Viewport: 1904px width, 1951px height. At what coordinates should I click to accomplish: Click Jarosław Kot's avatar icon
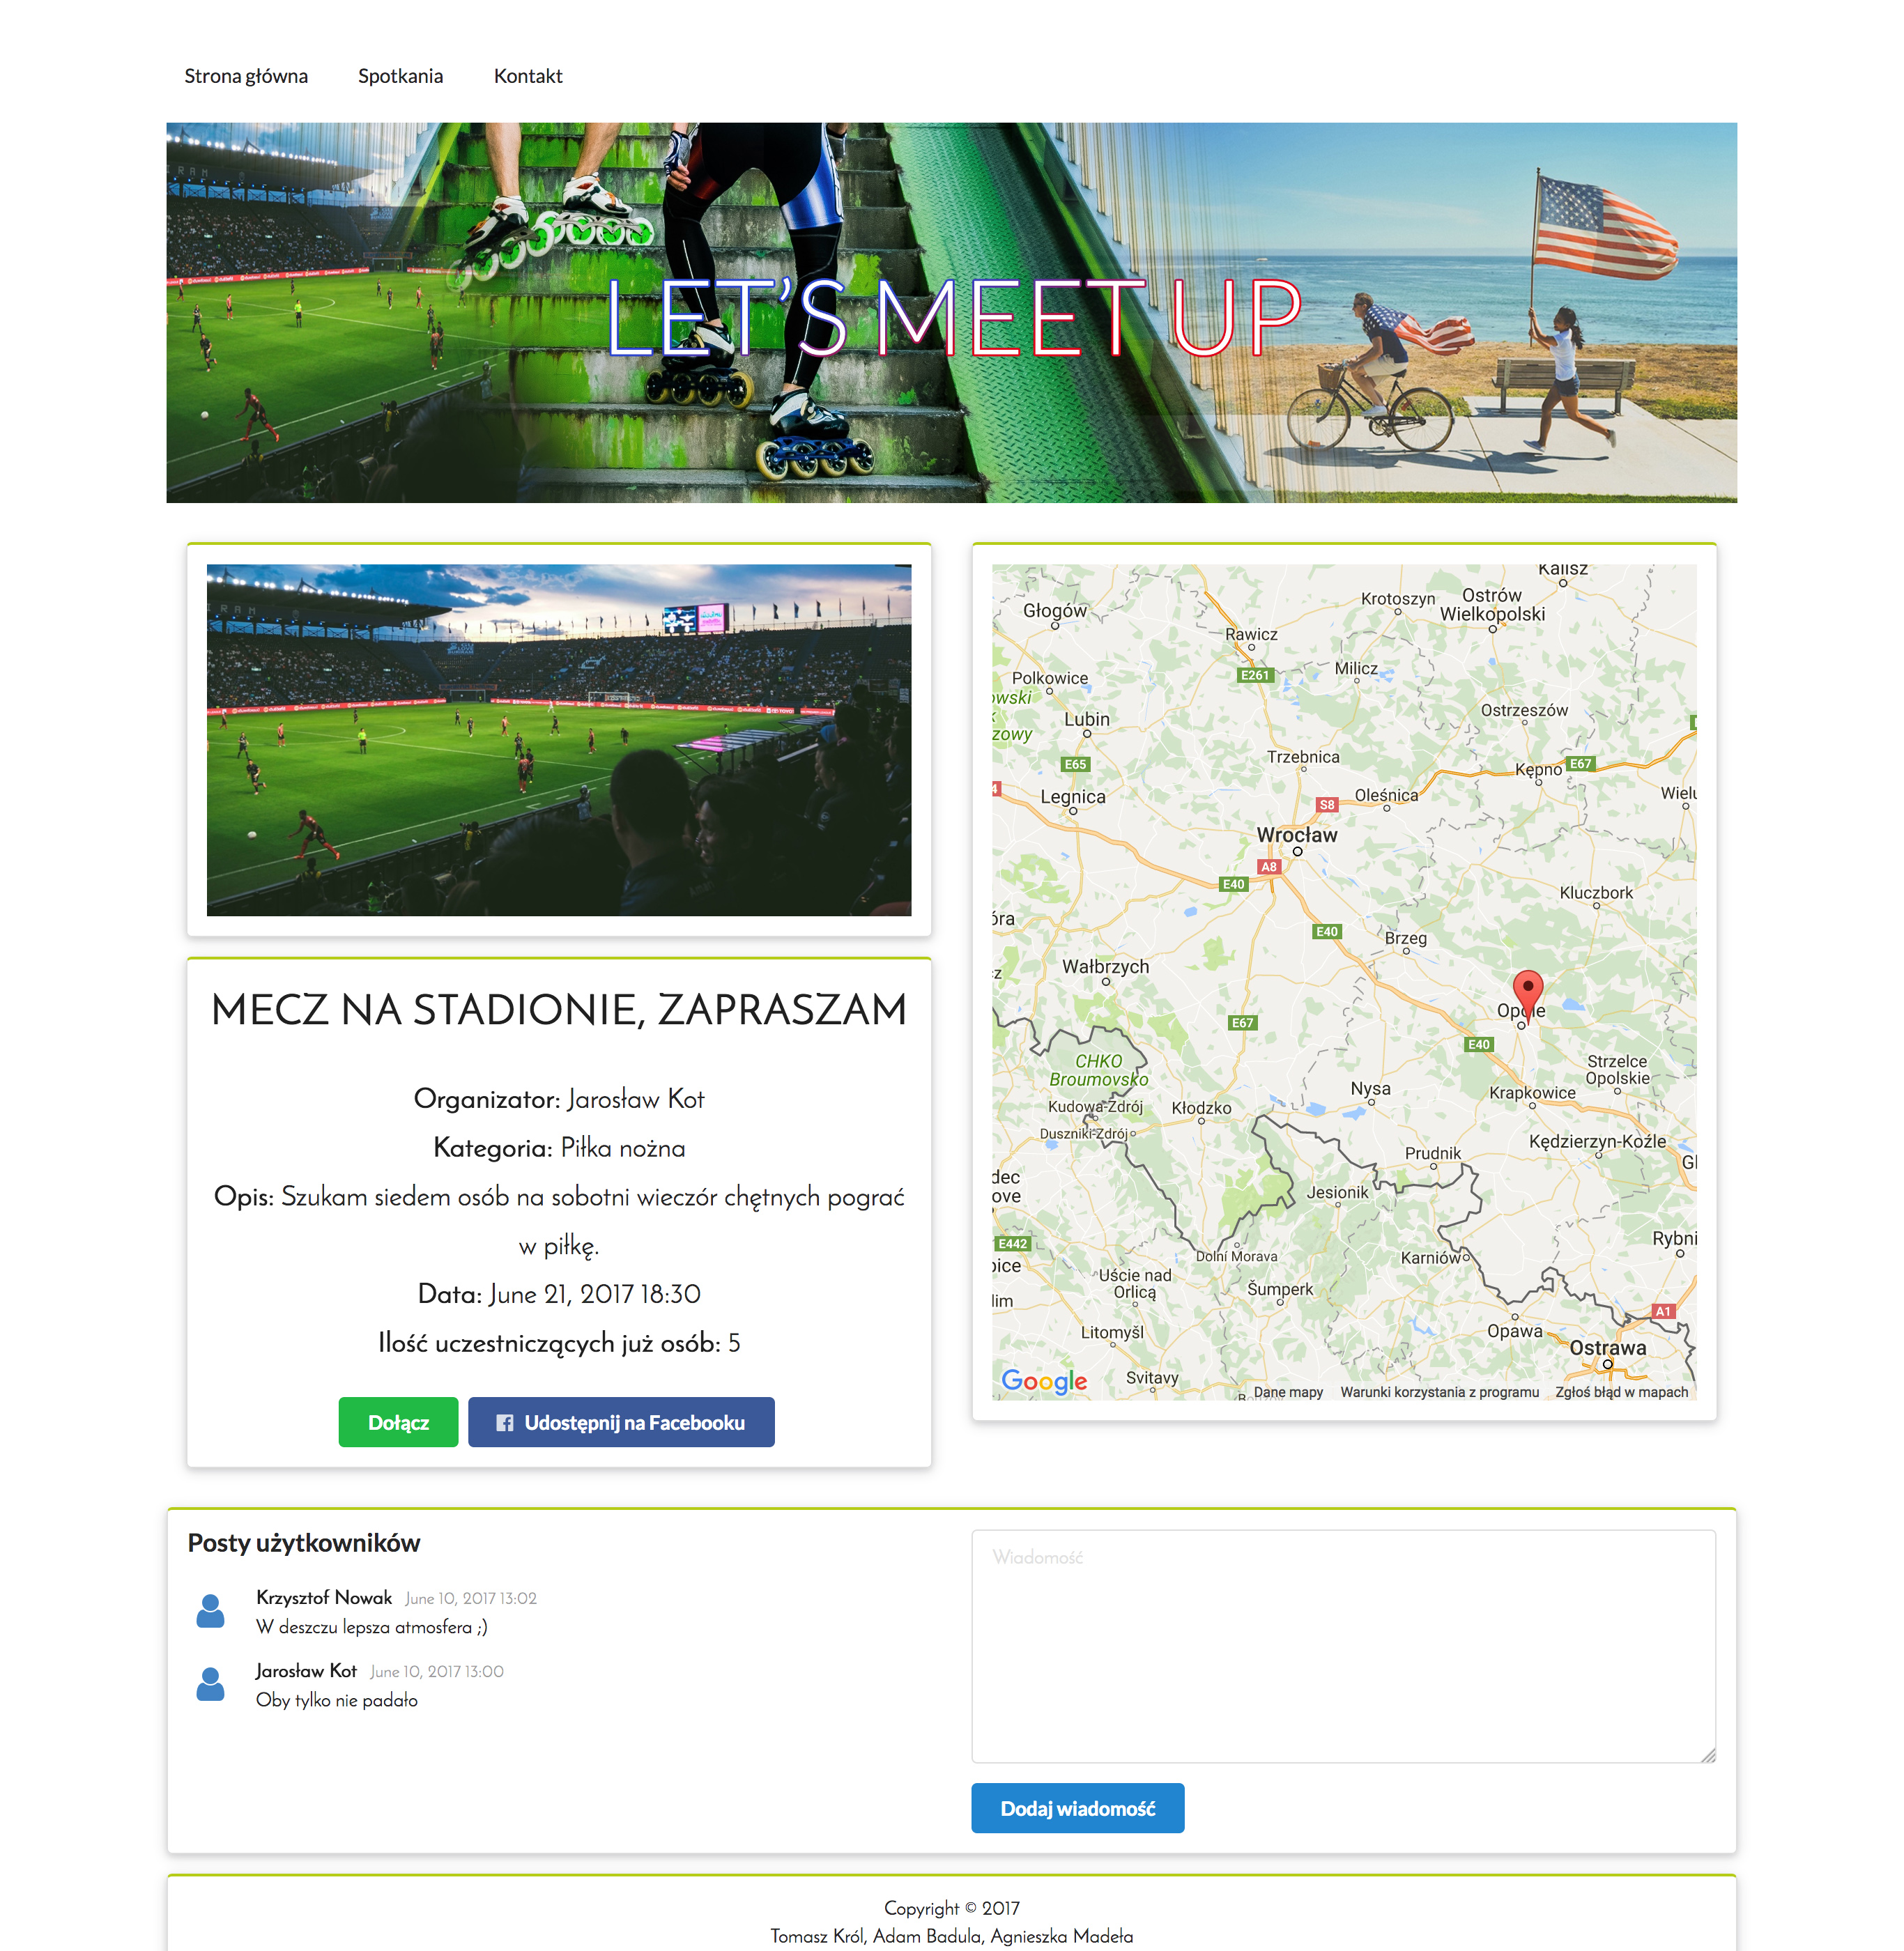(210, 1684)
